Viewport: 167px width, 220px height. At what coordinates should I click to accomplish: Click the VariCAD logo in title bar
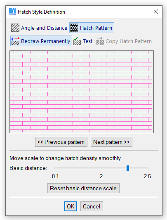click(x=12, y=12)
